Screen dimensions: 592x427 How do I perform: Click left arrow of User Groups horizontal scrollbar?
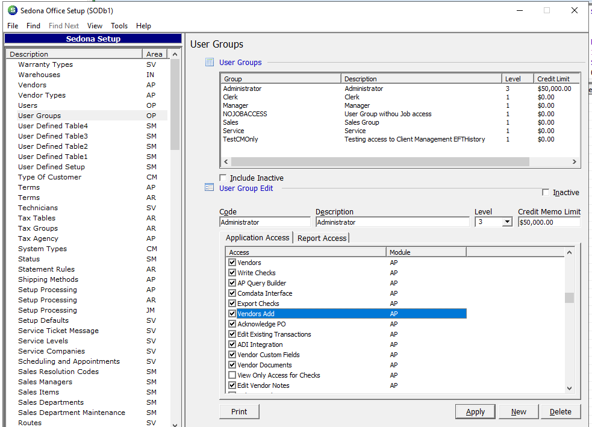226,161
